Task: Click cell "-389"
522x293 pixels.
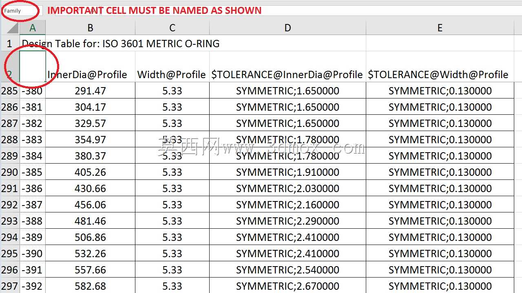Action: coord(33,237)
